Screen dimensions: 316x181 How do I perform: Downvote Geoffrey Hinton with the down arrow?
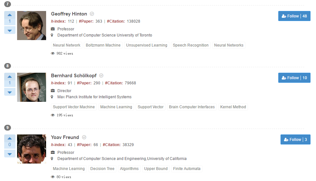click(10, 30)
